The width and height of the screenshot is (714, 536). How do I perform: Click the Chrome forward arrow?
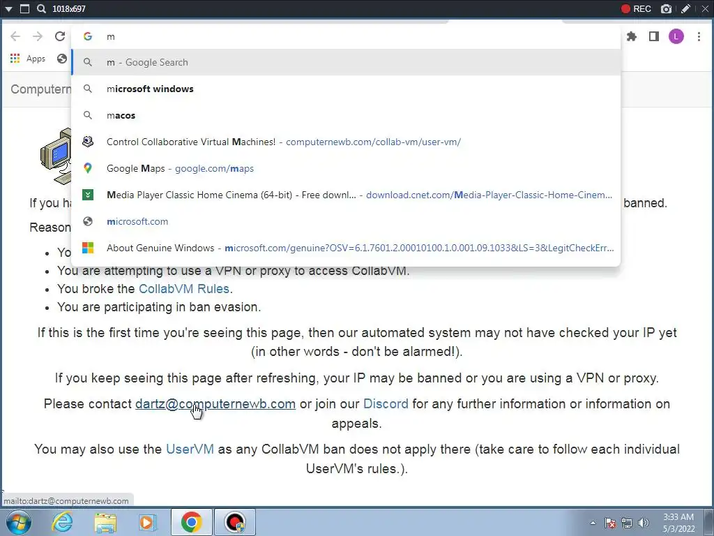38,36
